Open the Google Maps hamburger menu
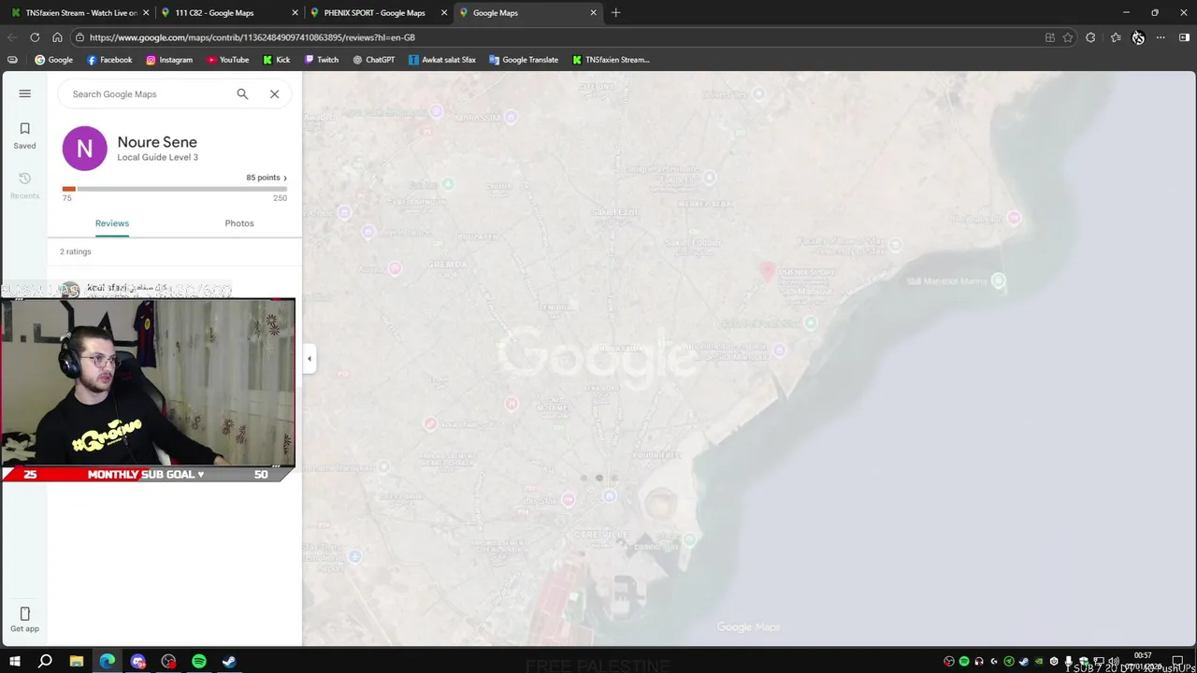Viewport: 1197px width, 673px height. point(25,93)
